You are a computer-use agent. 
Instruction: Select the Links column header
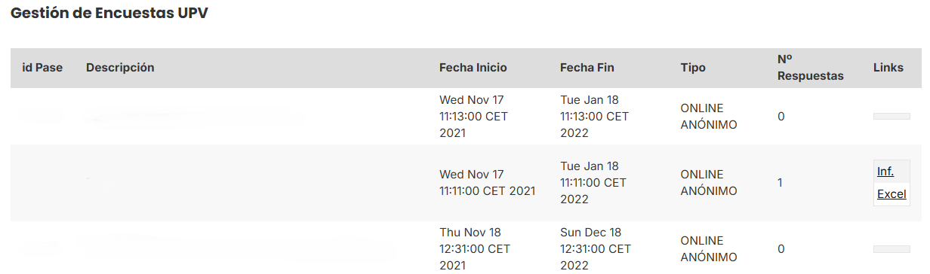888,68
